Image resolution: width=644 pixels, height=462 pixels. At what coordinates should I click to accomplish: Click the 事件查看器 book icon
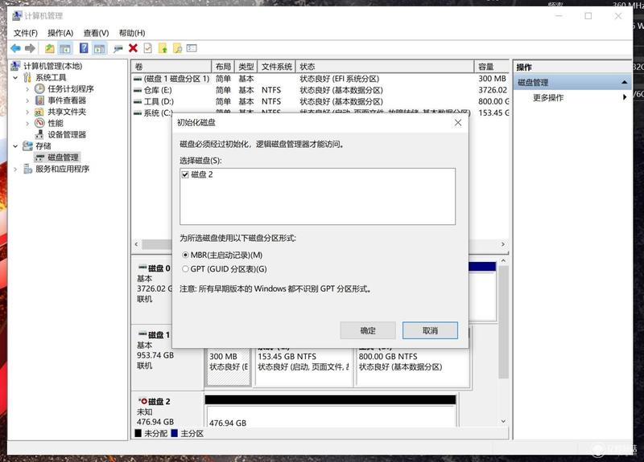(x=39, y=100)
